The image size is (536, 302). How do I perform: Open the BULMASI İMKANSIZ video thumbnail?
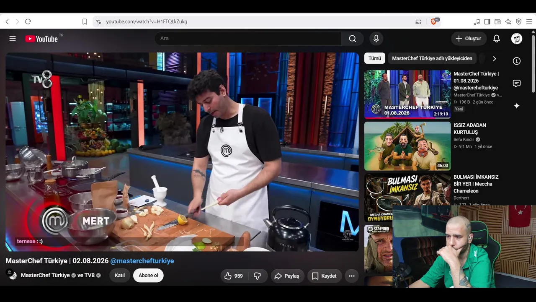[407, 198]
